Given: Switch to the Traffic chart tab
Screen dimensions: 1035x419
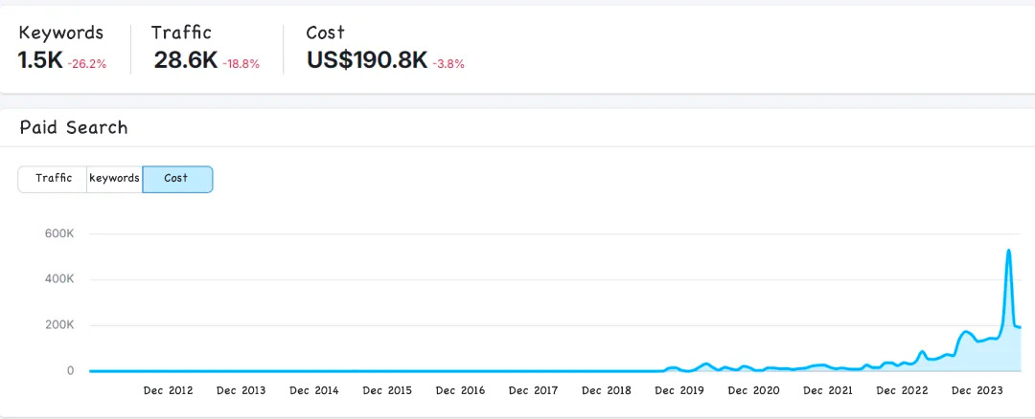Looking at the screenshot, I should coord(53,179).
